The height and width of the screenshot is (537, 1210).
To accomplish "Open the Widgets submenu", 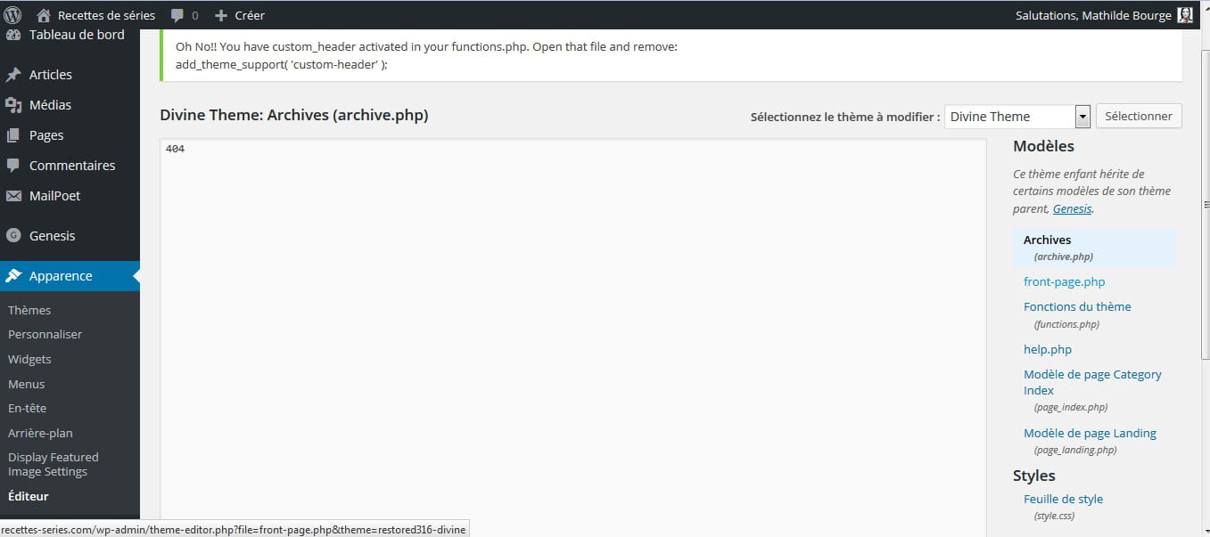I will 29,360.
